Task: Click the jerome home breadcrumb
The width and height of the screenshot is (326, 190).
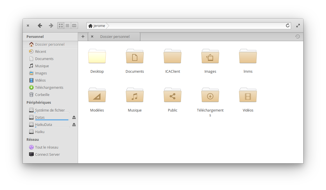Action: point(97,26)
